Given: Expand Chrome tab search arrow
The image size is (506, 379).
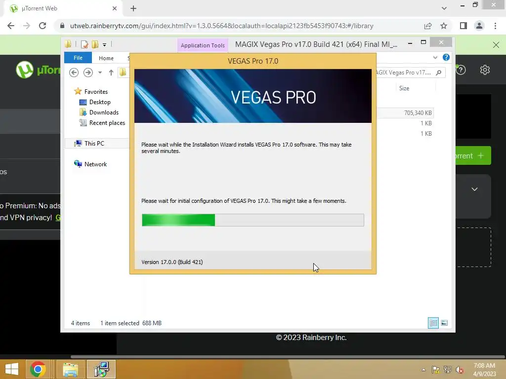Looking at the screenshot, I should click(x=444, y=8).
